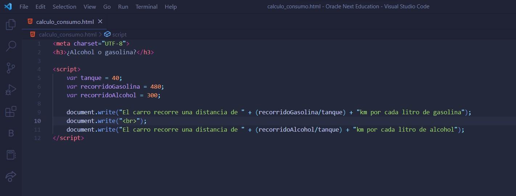The height and width of the screenshot is (196, 516).
Task: Open the Source Control view
Action: [x=11, y=68]
